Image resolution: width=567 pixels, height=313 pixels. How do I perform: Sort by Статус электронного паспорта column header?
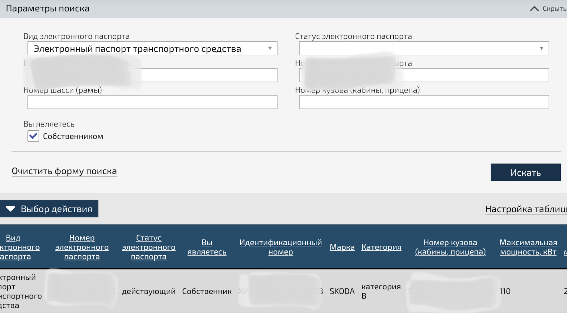(149, 247)
